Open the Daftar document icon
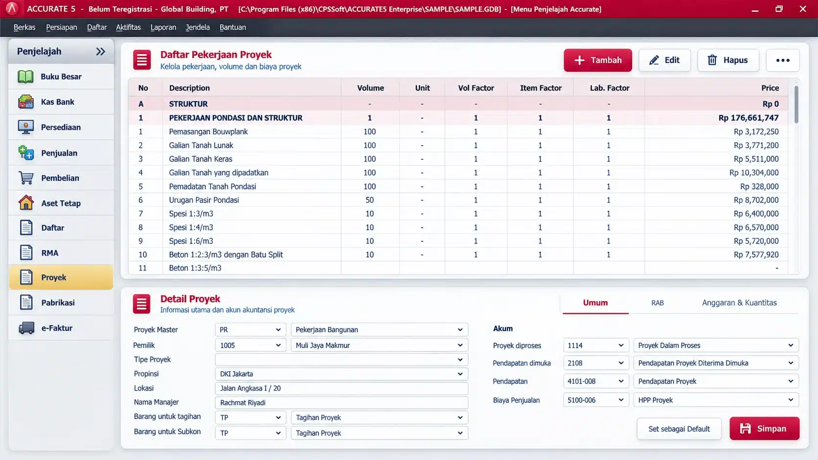The image size is (818, 460). coord(25,228)
